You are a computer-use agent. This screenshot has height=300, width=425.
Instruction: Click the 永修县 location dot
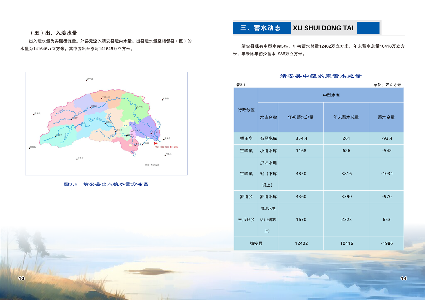pos(162,100)
